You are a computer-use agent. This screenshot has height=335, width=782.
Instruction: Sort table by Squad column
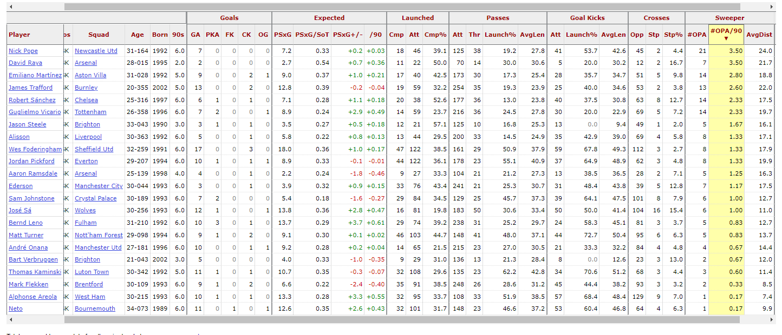click(x=99, y=35)
